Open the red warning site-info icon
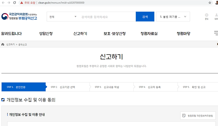 point(22,3)
